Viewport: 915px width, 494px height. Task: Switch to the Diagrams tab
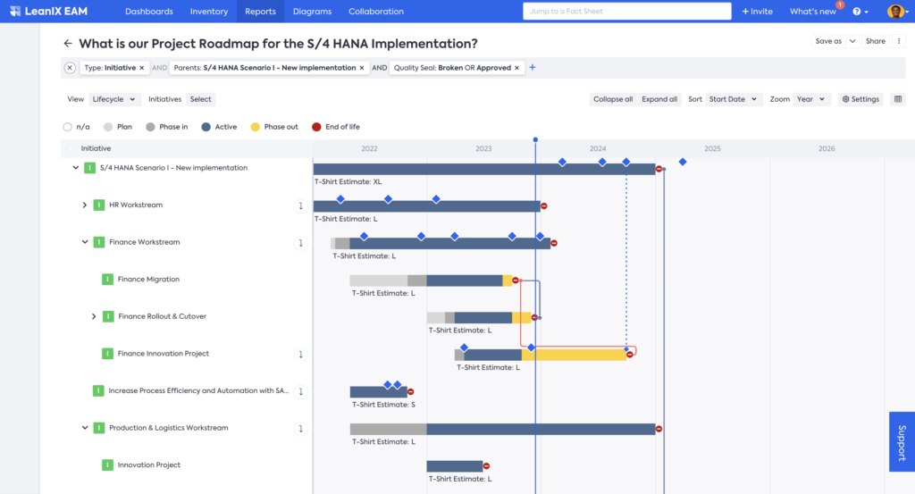pyautogui.click(x=312, y=12)
